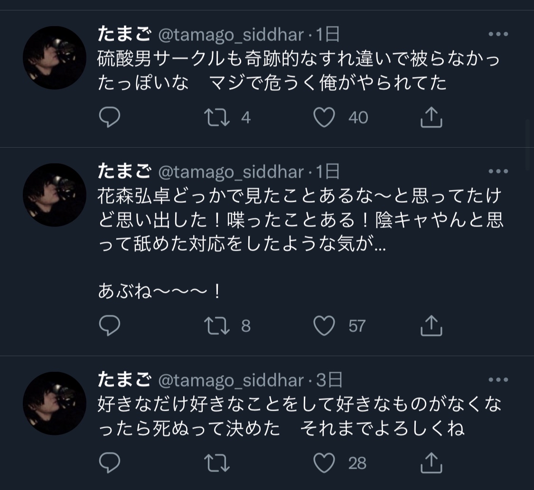Open the avatar on the 硫酸男サークル tweet

[55, 57]
